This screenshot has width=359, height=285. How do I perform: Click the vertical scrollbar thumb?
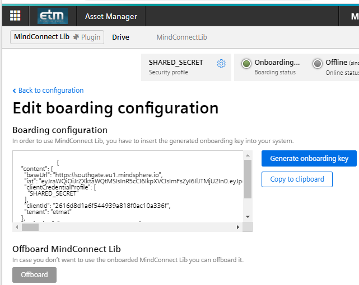[248, 179]
